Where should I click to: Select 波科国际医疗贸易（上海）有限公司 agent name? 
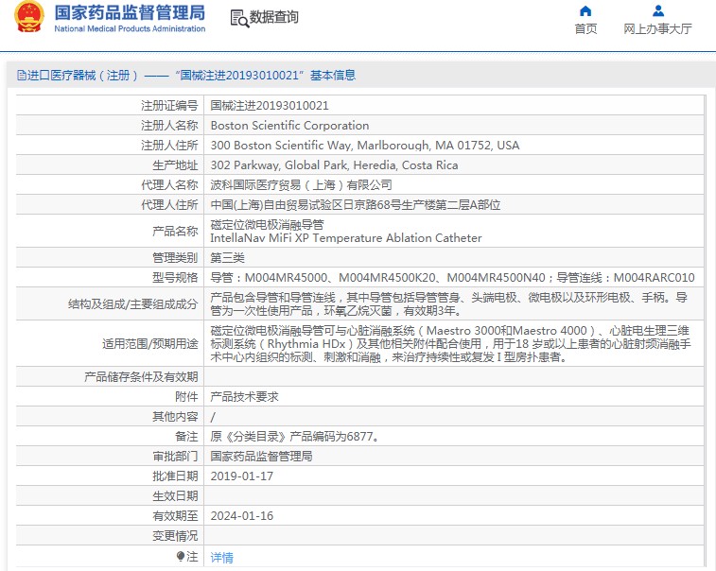coord(301,185)
